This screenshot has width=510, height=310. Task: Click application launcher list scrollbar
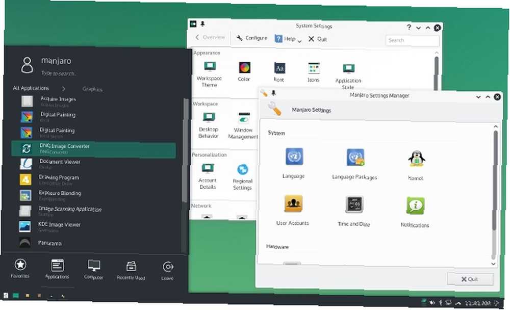tap(186, 149)
